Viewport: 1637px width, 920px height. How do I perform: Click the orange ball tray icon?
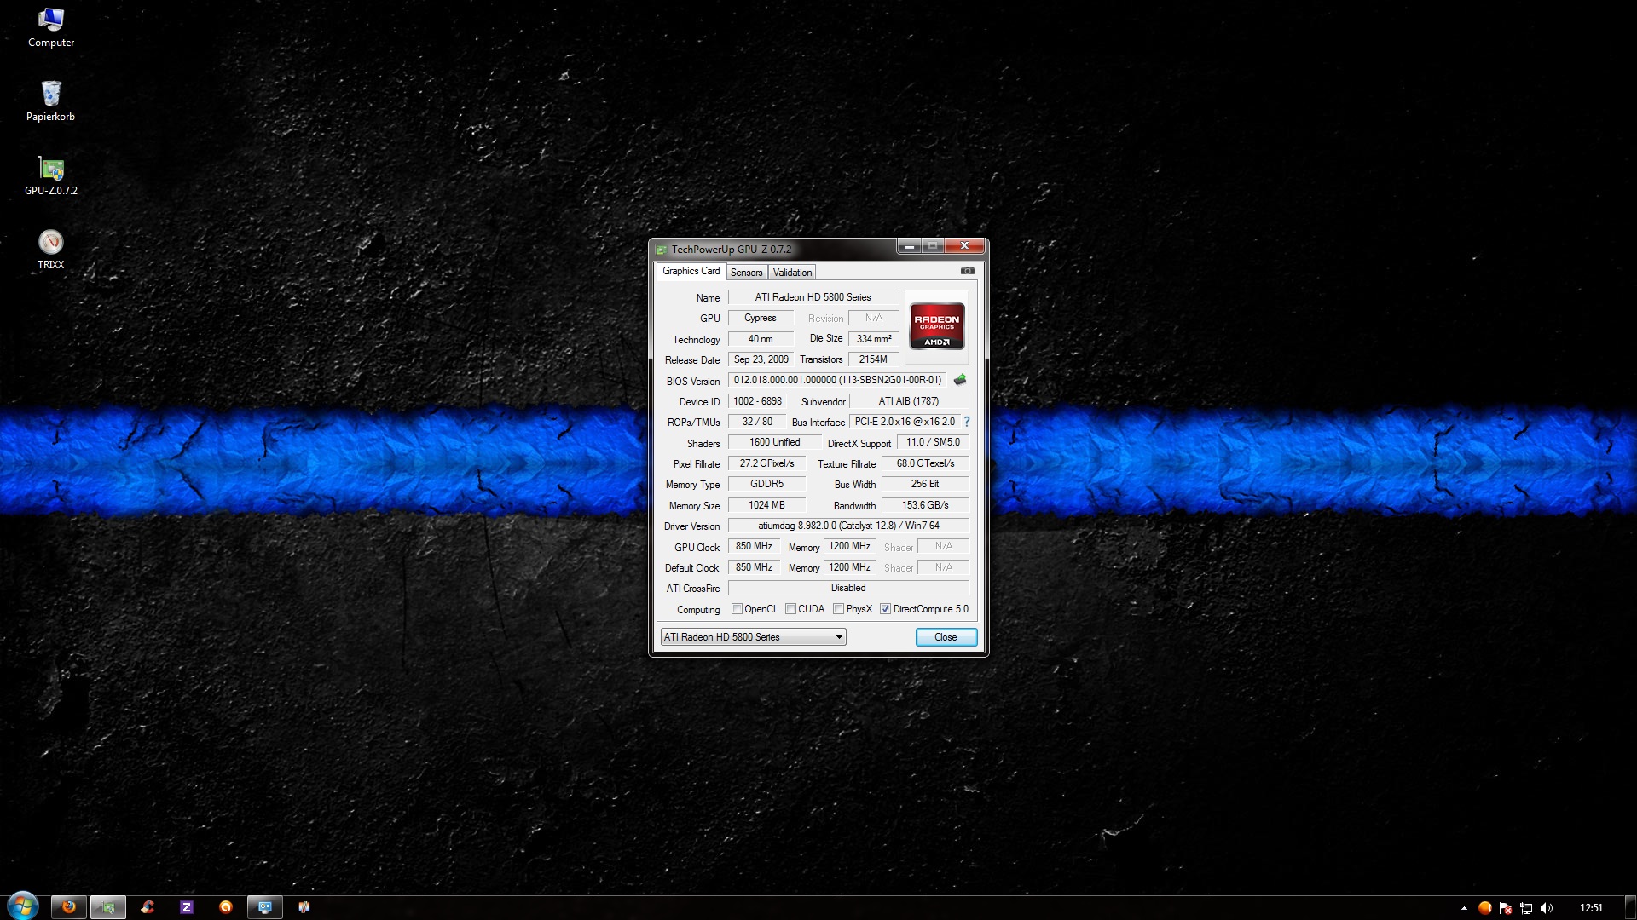1484,908
